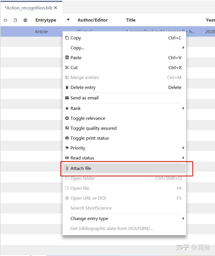Click the linked URL globe column icon
This screenshot has width=215, height=256.
[x=25, y=20]
